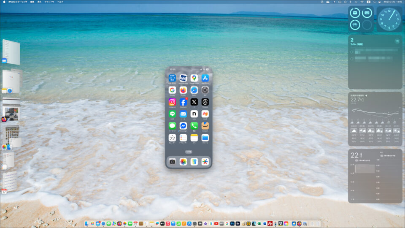Open the Camera in the iPhone dock

(172, 162)
